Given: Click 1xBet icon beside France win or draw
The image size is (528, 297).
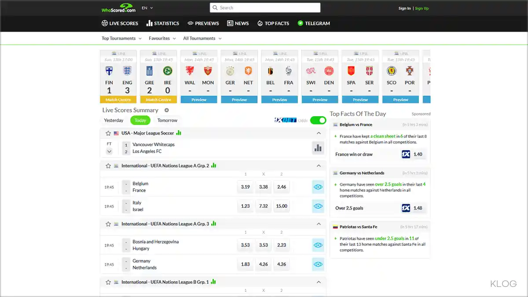Looking at the screenshot, I should point(406,154).
